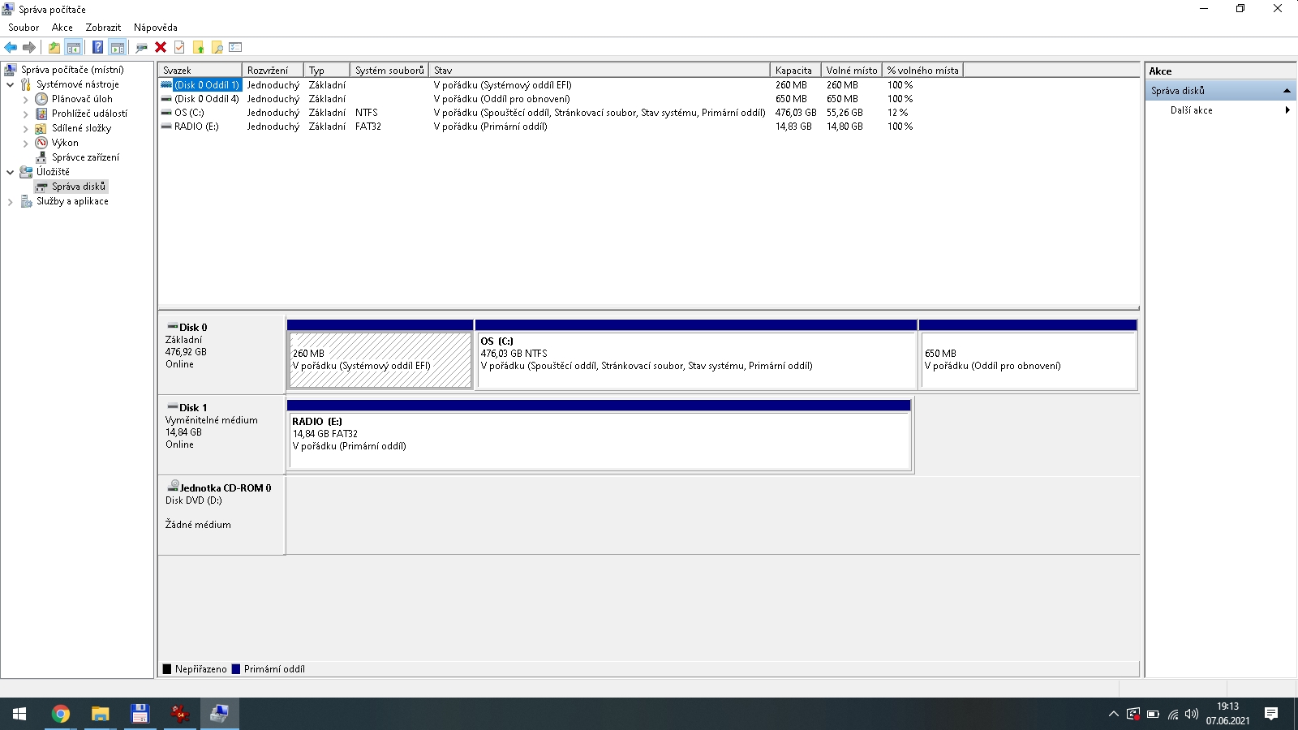
Task: Open the Windows Start menu
Action: pyautogui.click(x=19, y=714)
